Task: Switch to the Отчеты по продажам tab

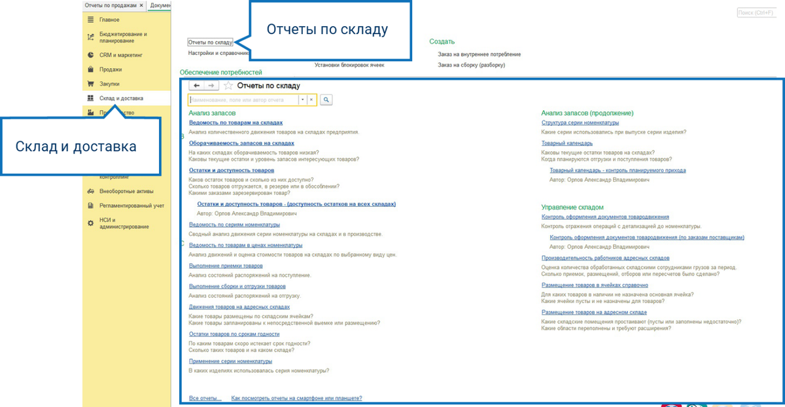Action: (111, 5)
